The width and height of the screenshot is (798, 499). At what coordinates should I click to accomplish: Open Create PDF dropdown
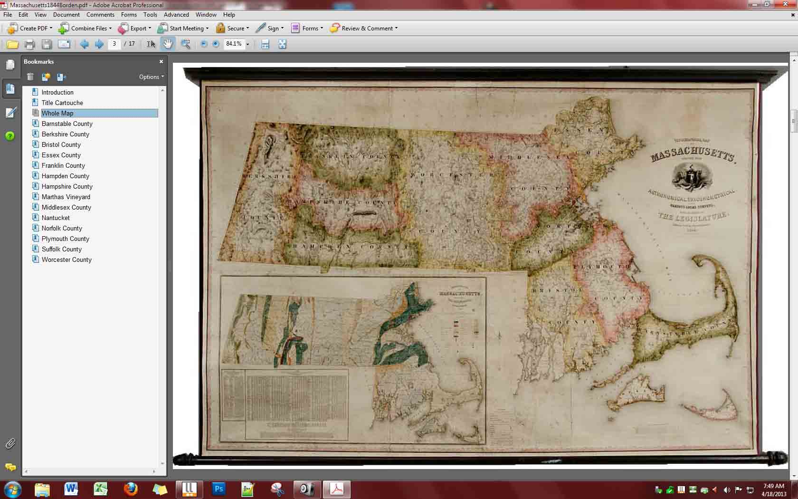coord(30,29)
